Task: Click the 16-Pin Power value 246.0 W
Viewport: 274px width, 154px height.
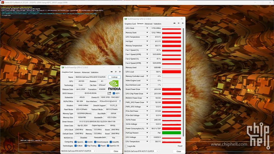Action: pos(155,120)
